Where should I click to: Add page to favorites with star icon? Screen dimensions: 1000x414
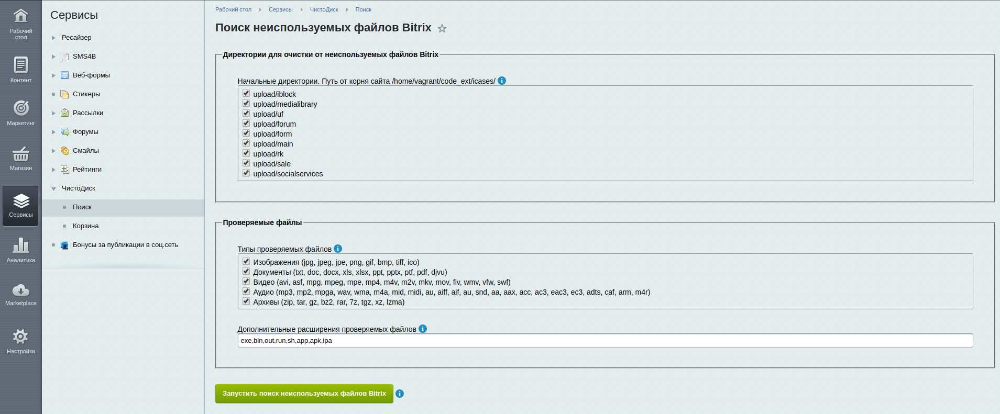(442, 29)
